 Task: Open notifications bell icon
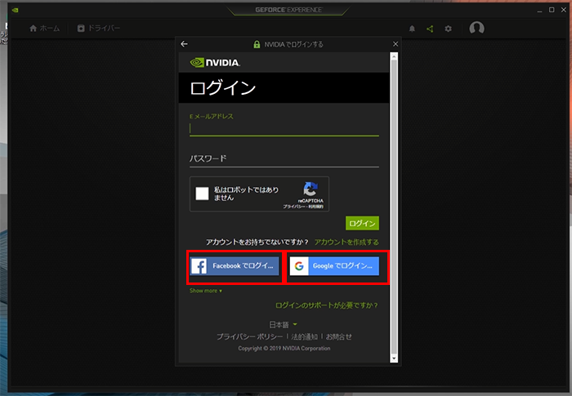pos(412,29)
